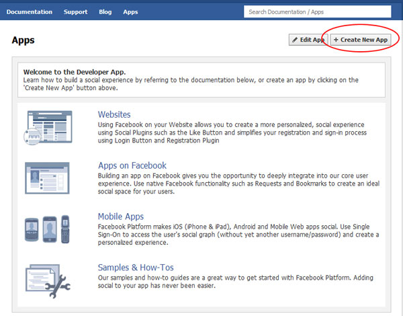Open the Blog from the top bar
The height and width of the screenshot is (316, 403).
[x=105, y=12]
